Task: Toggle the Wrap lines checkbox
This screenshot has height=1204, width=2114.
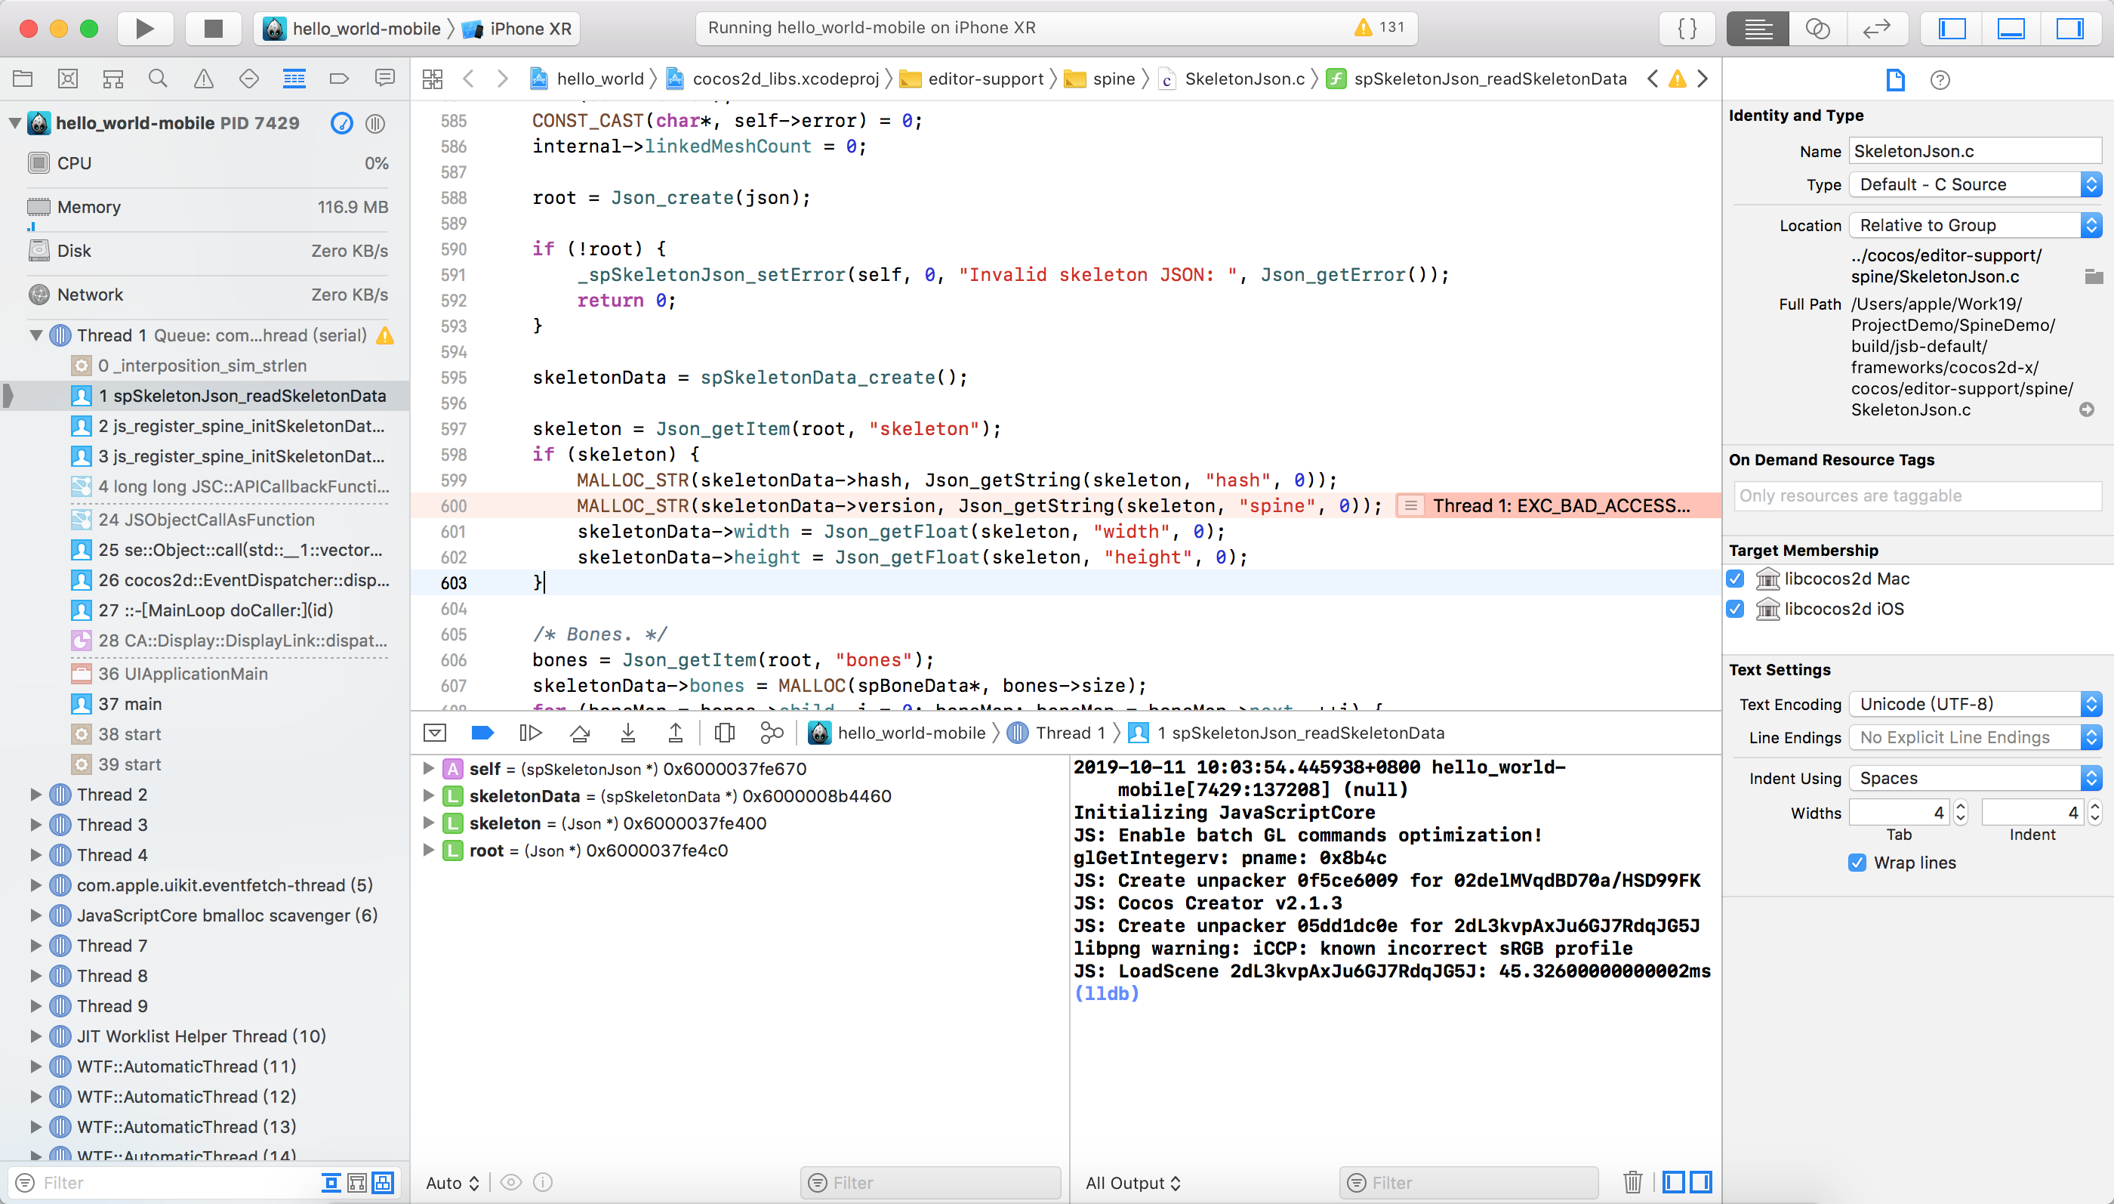Action: point(1857,863)
